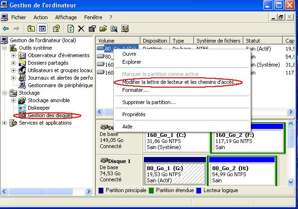Expand the Observateur d'événements node
298x209 pixels.
click(x=13, y=55)
